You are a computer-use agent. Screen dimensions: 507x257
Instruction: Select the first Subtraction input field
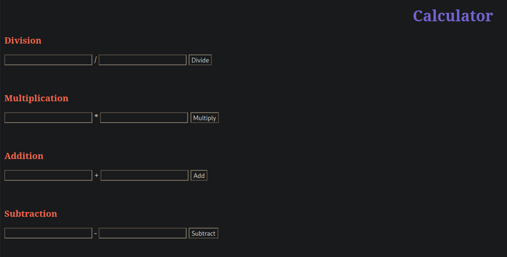48,233
